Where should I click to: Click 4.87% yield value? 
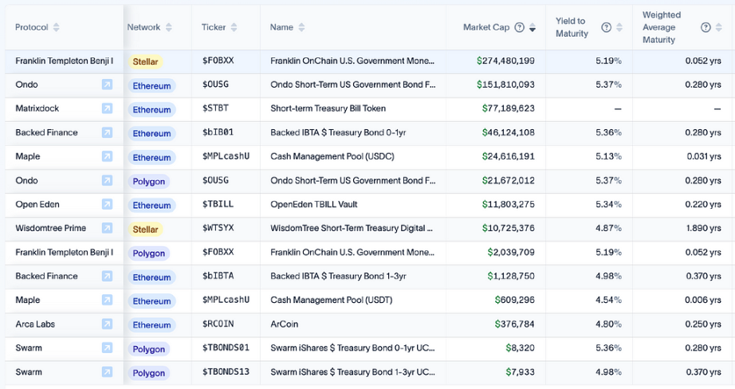coord(608,228)
